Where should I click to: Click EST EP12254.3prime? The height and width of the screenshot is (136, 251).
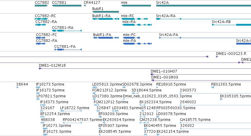point(55,114)
